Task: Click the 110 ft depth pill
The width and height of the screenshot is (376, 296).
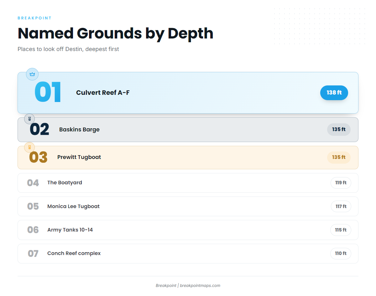Action: [341, 253]
